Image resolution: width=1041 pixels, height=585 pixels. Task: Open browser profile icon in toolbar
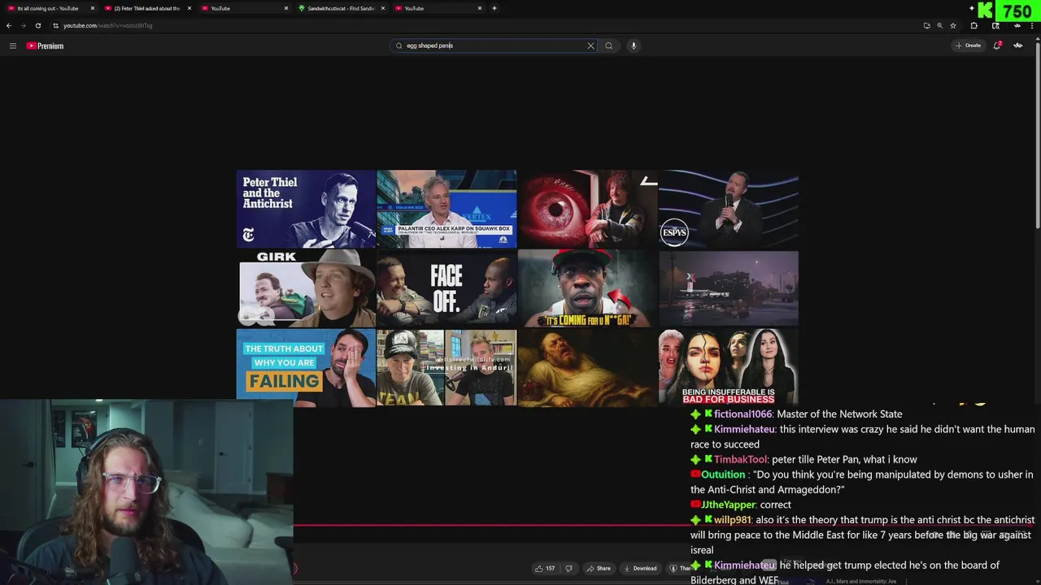[x=1017, y=25]
